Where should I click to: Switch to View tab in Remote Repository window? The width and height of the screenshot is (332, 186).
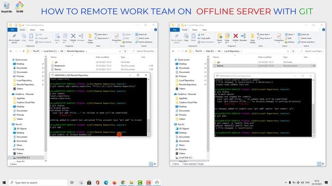(x=42, y=30)
